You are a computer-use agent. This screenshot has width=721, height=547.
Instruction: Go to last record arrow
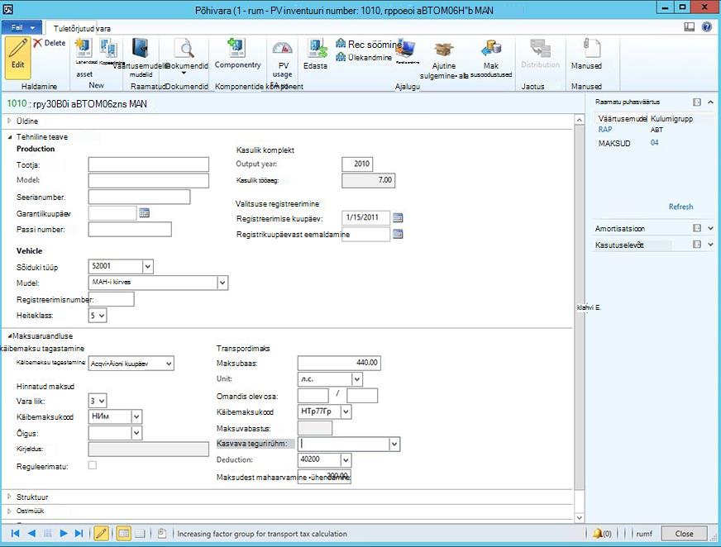pos(79,533)
